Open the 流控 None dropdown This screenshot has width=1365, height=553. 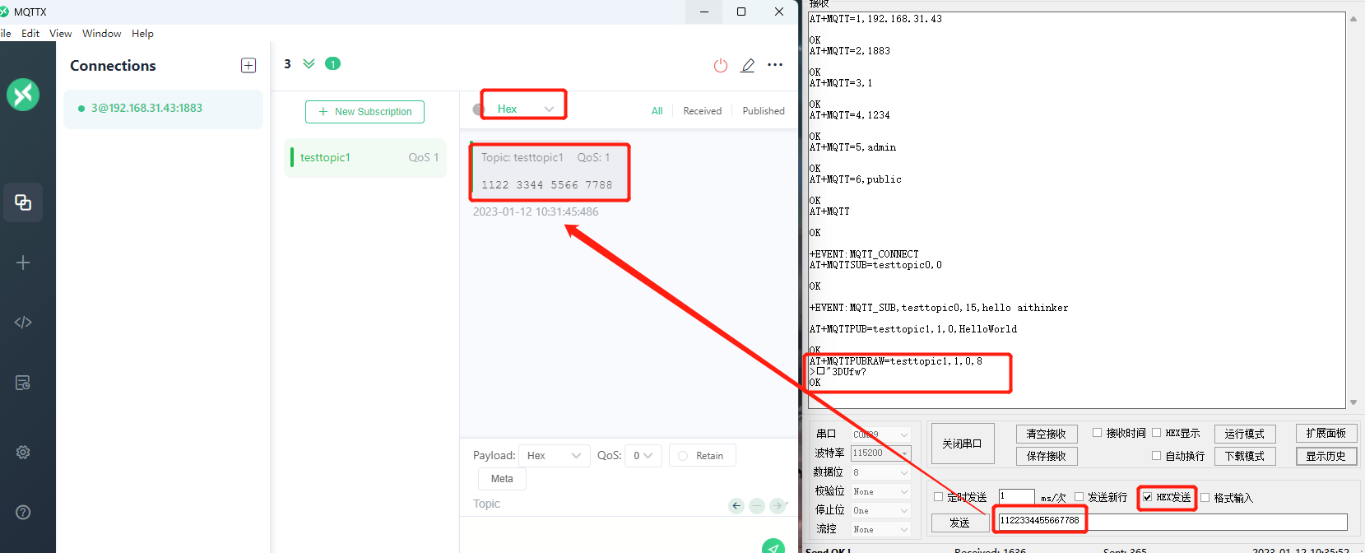[x=880, y=529]
